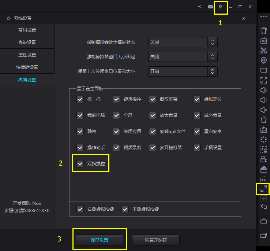This screenshot has height=251, width=270.
Task: Uncheck the 键盘操控 checkbox
Action: point(116,99)
